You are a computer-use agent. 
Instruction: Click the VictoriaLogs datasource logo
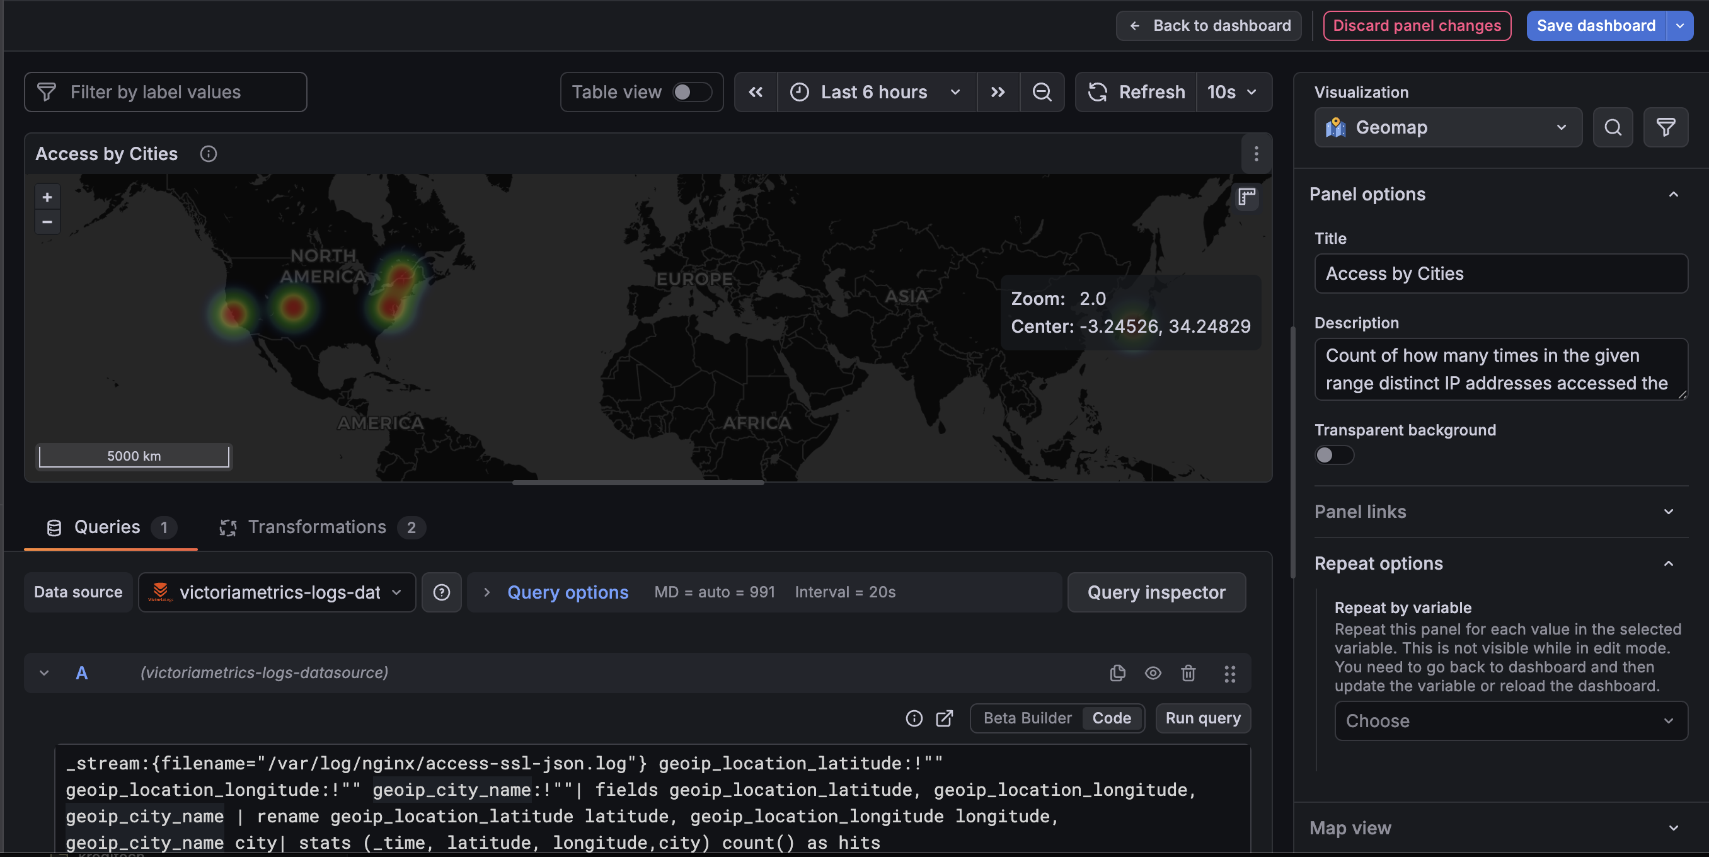tap(160, 592)
